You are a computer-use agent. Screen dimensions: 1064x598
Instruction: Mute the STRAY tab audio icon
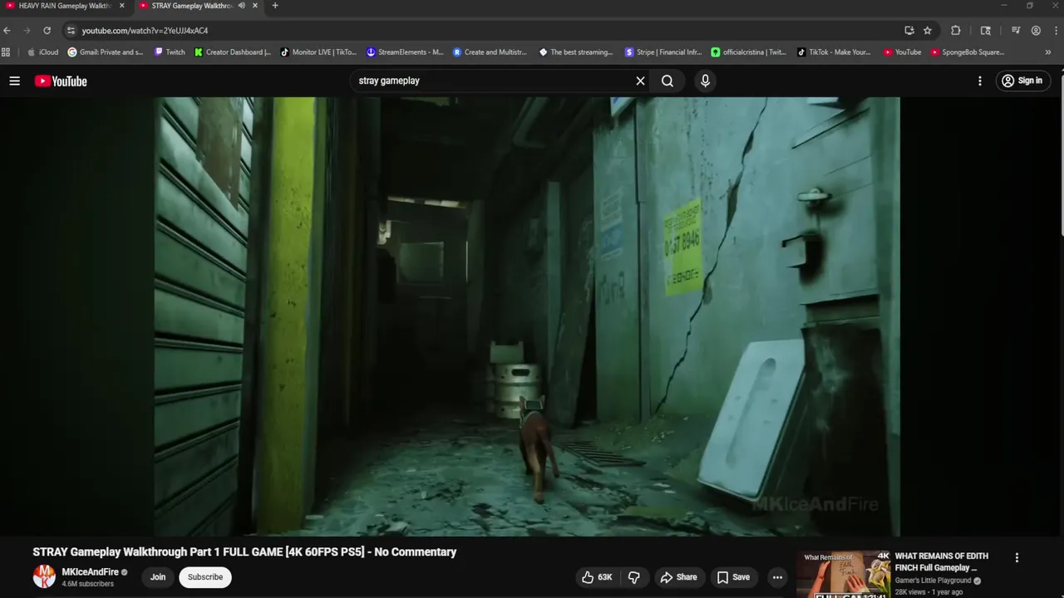point(241,6)
